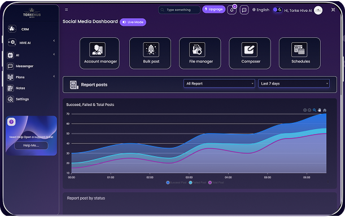Zoom in on chart with plus icon
Viewport: 345px width, 217px height.
tap(305, 110)
